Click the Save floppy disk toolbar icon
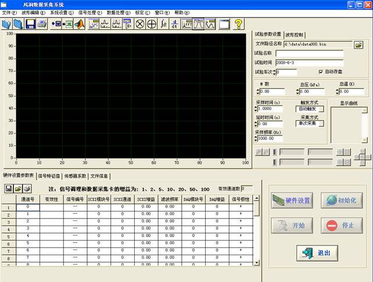373x282 pixels. coord(30,24)
